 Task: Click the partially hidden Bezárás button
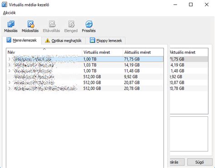177,162
